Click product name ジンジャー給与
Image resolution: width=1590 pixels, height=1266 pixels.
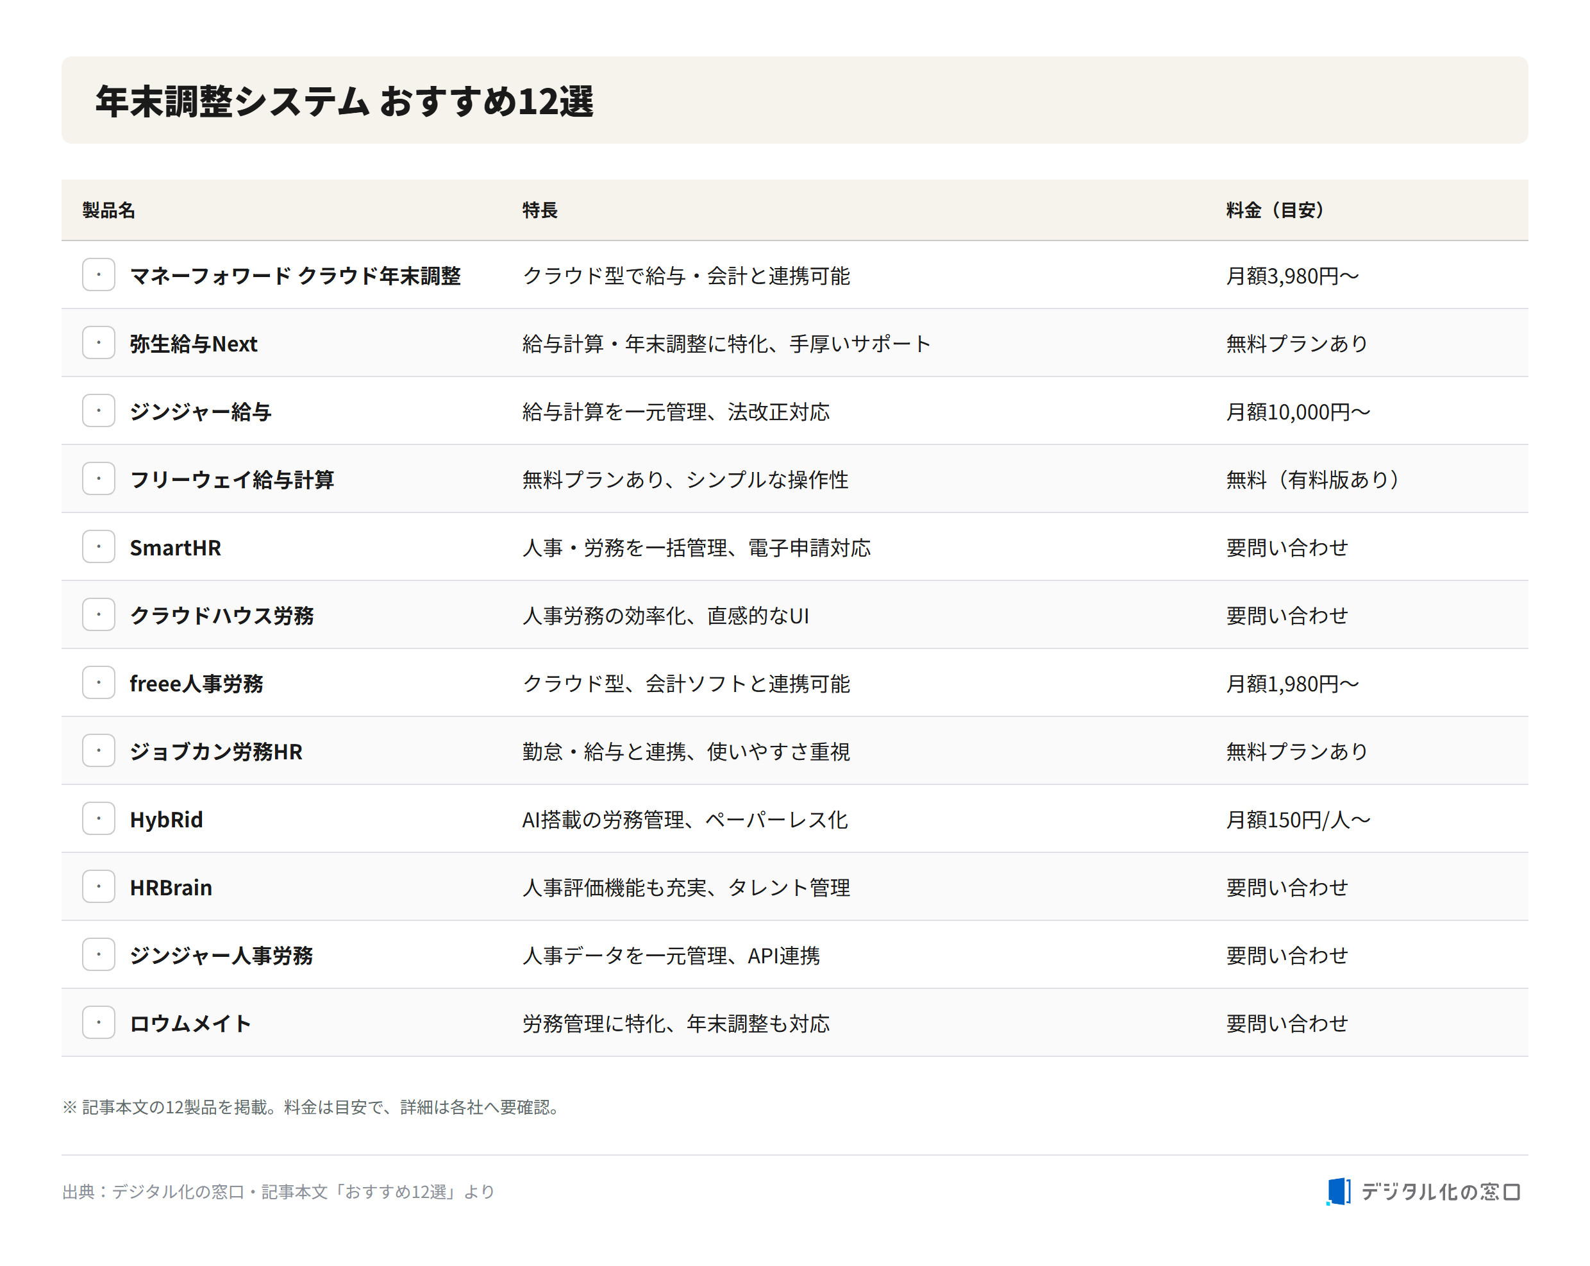tap(201, 411)
